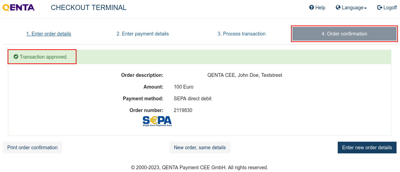This screenshot has width=400, height=172.
Task: Click the SEPA payment logo
Action: point(157,121)
